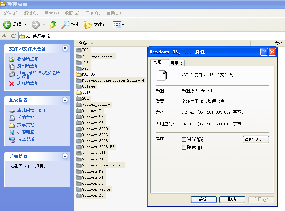Enable the Read-only checkbox

click(184, 140)
